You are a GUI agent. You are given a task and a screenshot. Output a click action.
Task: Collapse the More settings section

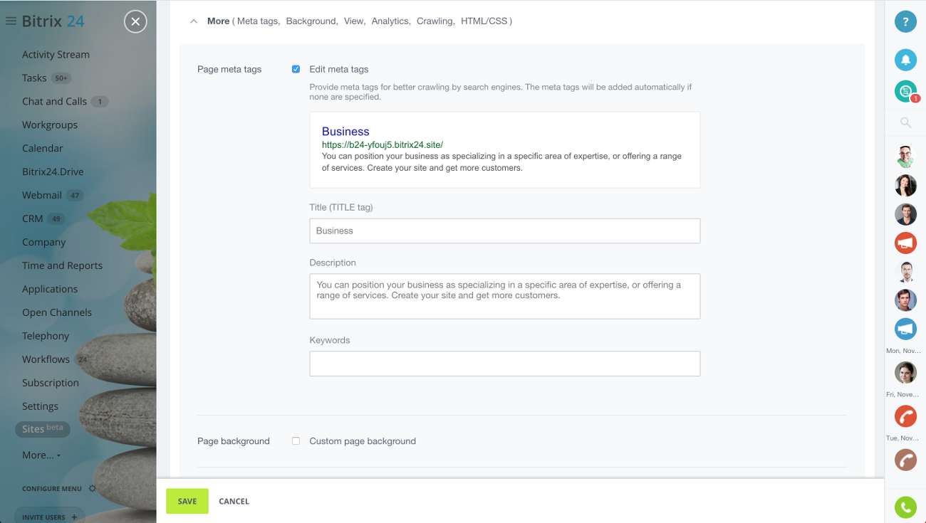[194, 21]
